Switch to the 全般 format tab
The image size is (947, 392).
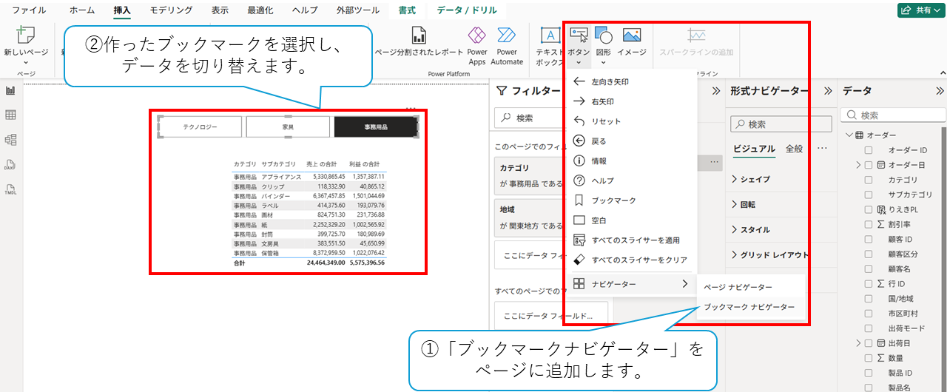(794, 149)
